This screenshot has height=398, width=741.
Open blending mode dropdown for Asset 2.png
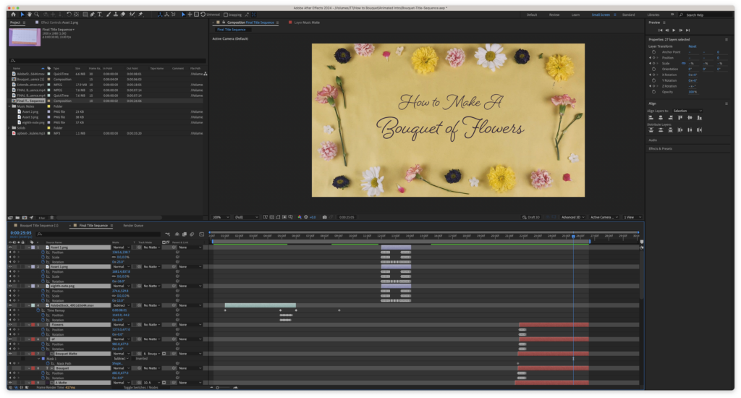click(x=120, y=247)
